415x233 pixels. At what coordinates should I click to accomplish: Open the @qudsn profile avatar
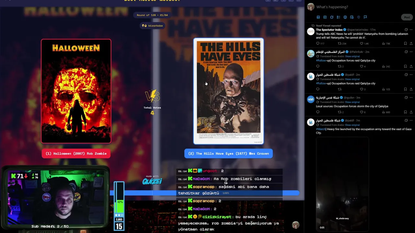[311, 99]
